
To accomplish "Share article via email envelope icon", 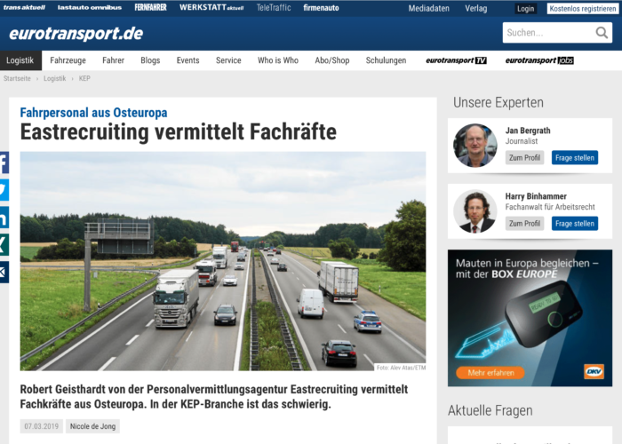I will tap(4, 272).
